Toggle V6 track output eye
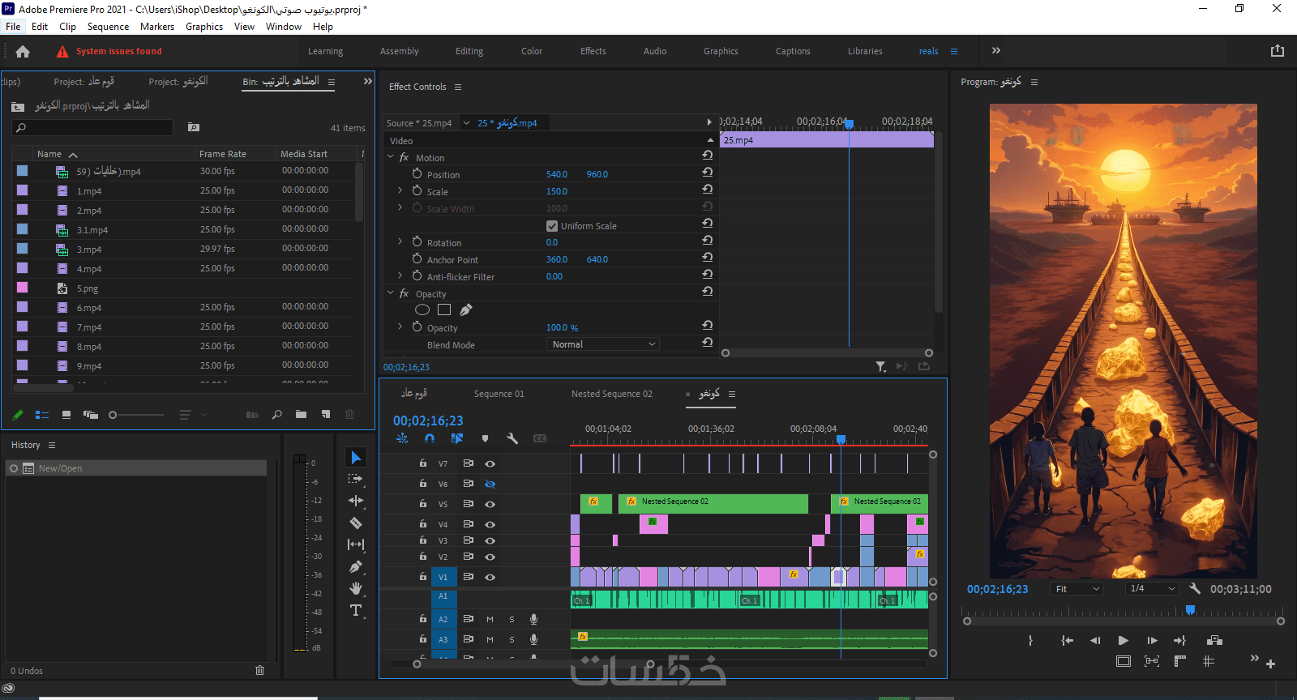The width and height of the screenshot is (1297, 700). [490, 484]
